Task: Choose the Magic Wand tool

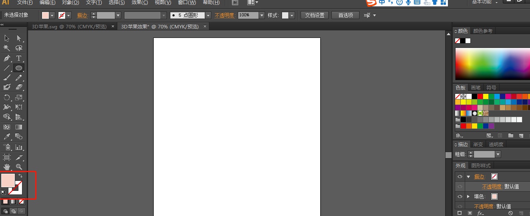Action: (7, 48)
